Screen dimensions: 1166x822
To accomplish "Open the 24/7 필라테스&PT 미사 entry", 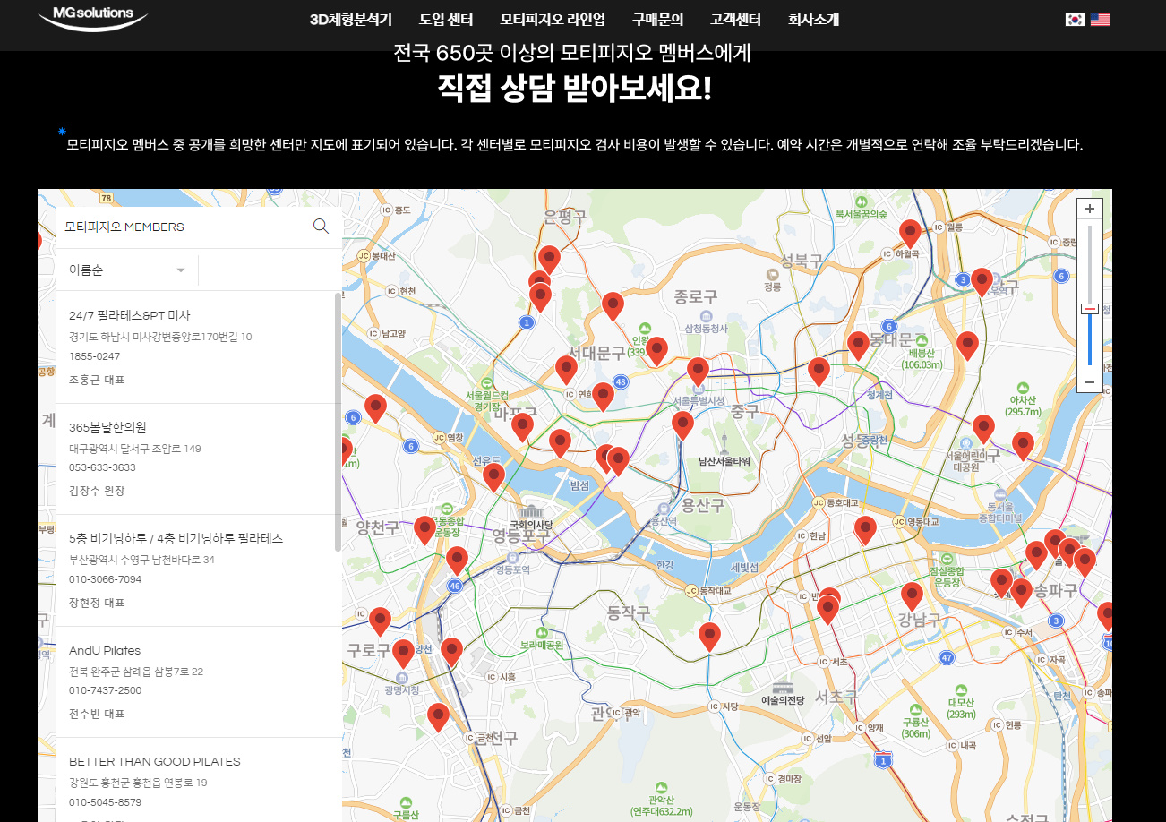I will (130, 315).
